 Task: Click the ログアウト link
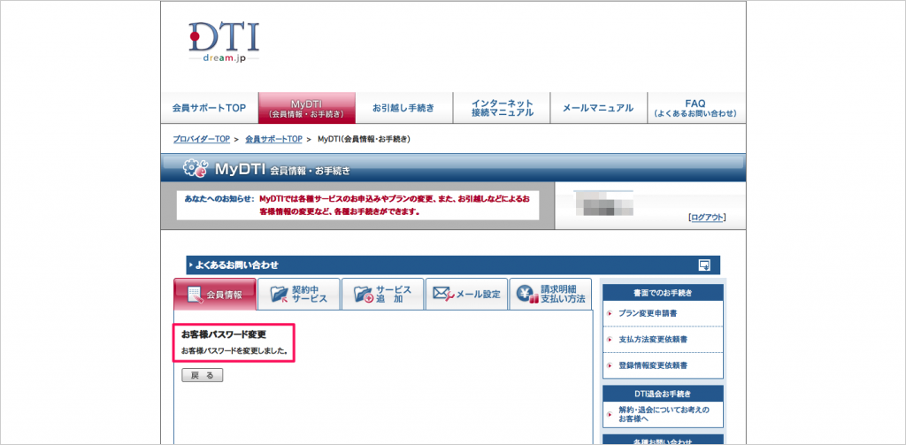(x=707, y=218)
